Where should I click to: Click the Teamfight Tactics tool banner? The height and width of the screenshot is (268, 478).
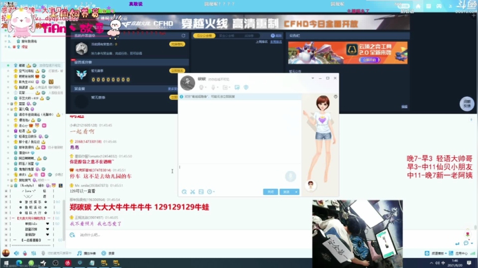click(x=347, y=52)
